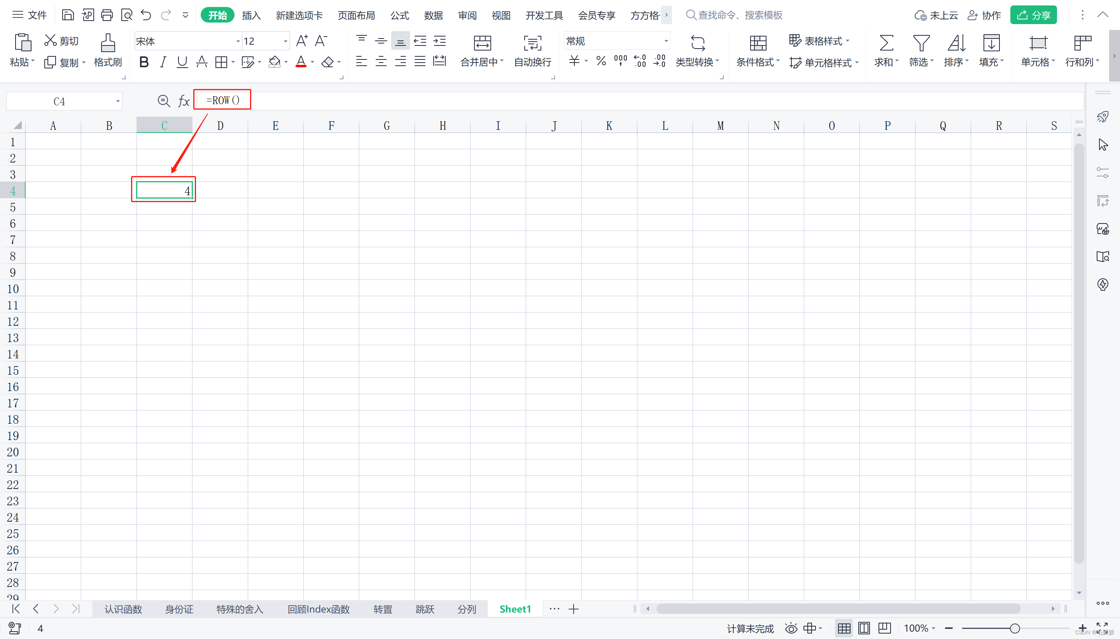
Task: Click the zoom slider handle
Action: [x=1015, y=629]
